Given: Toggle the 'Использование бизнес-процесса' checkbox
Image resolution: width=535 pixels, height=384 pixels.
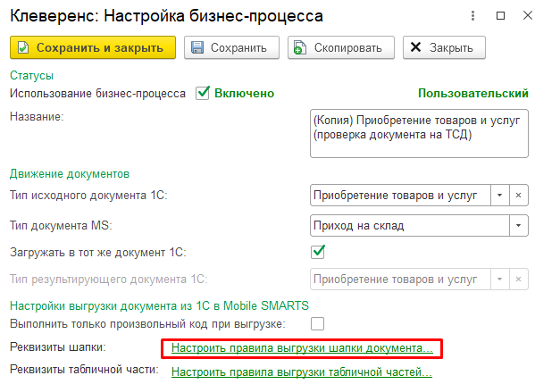Looking at the screenshot, I should point(203,93).
